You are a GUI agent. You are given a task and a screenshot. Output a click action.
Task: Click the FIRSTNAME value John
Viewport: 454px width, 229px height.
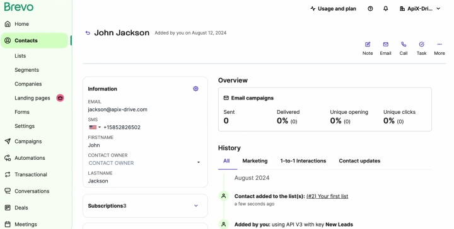[x=94, y=145]
